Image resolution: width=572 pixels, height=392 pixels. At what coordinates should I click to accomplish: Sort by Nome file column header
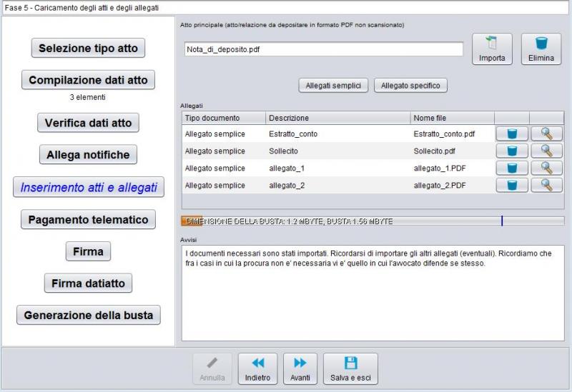(453, 118)
